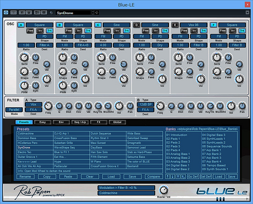253x204 pixels.
Task: Click the Master Vol knob
Action: coord(163,190)
